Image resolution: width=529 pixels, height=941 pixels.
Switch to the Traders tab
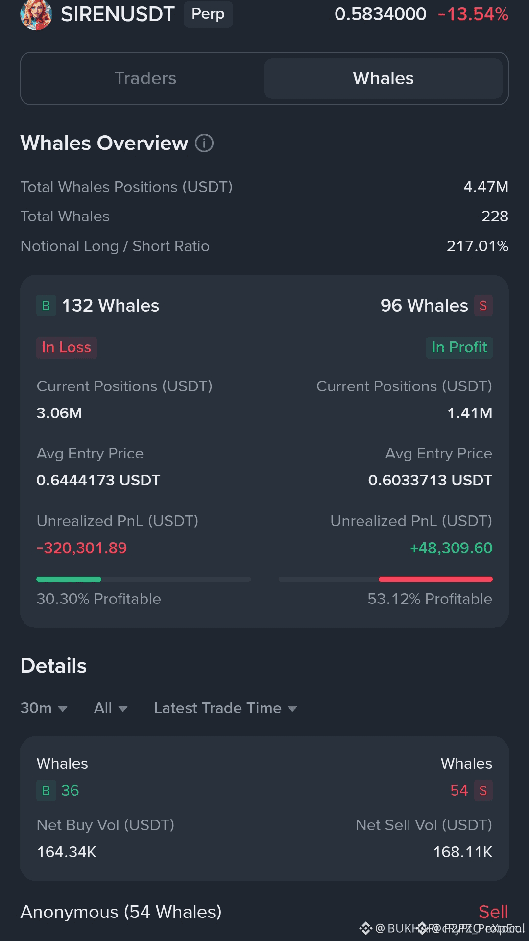(145, 78)
